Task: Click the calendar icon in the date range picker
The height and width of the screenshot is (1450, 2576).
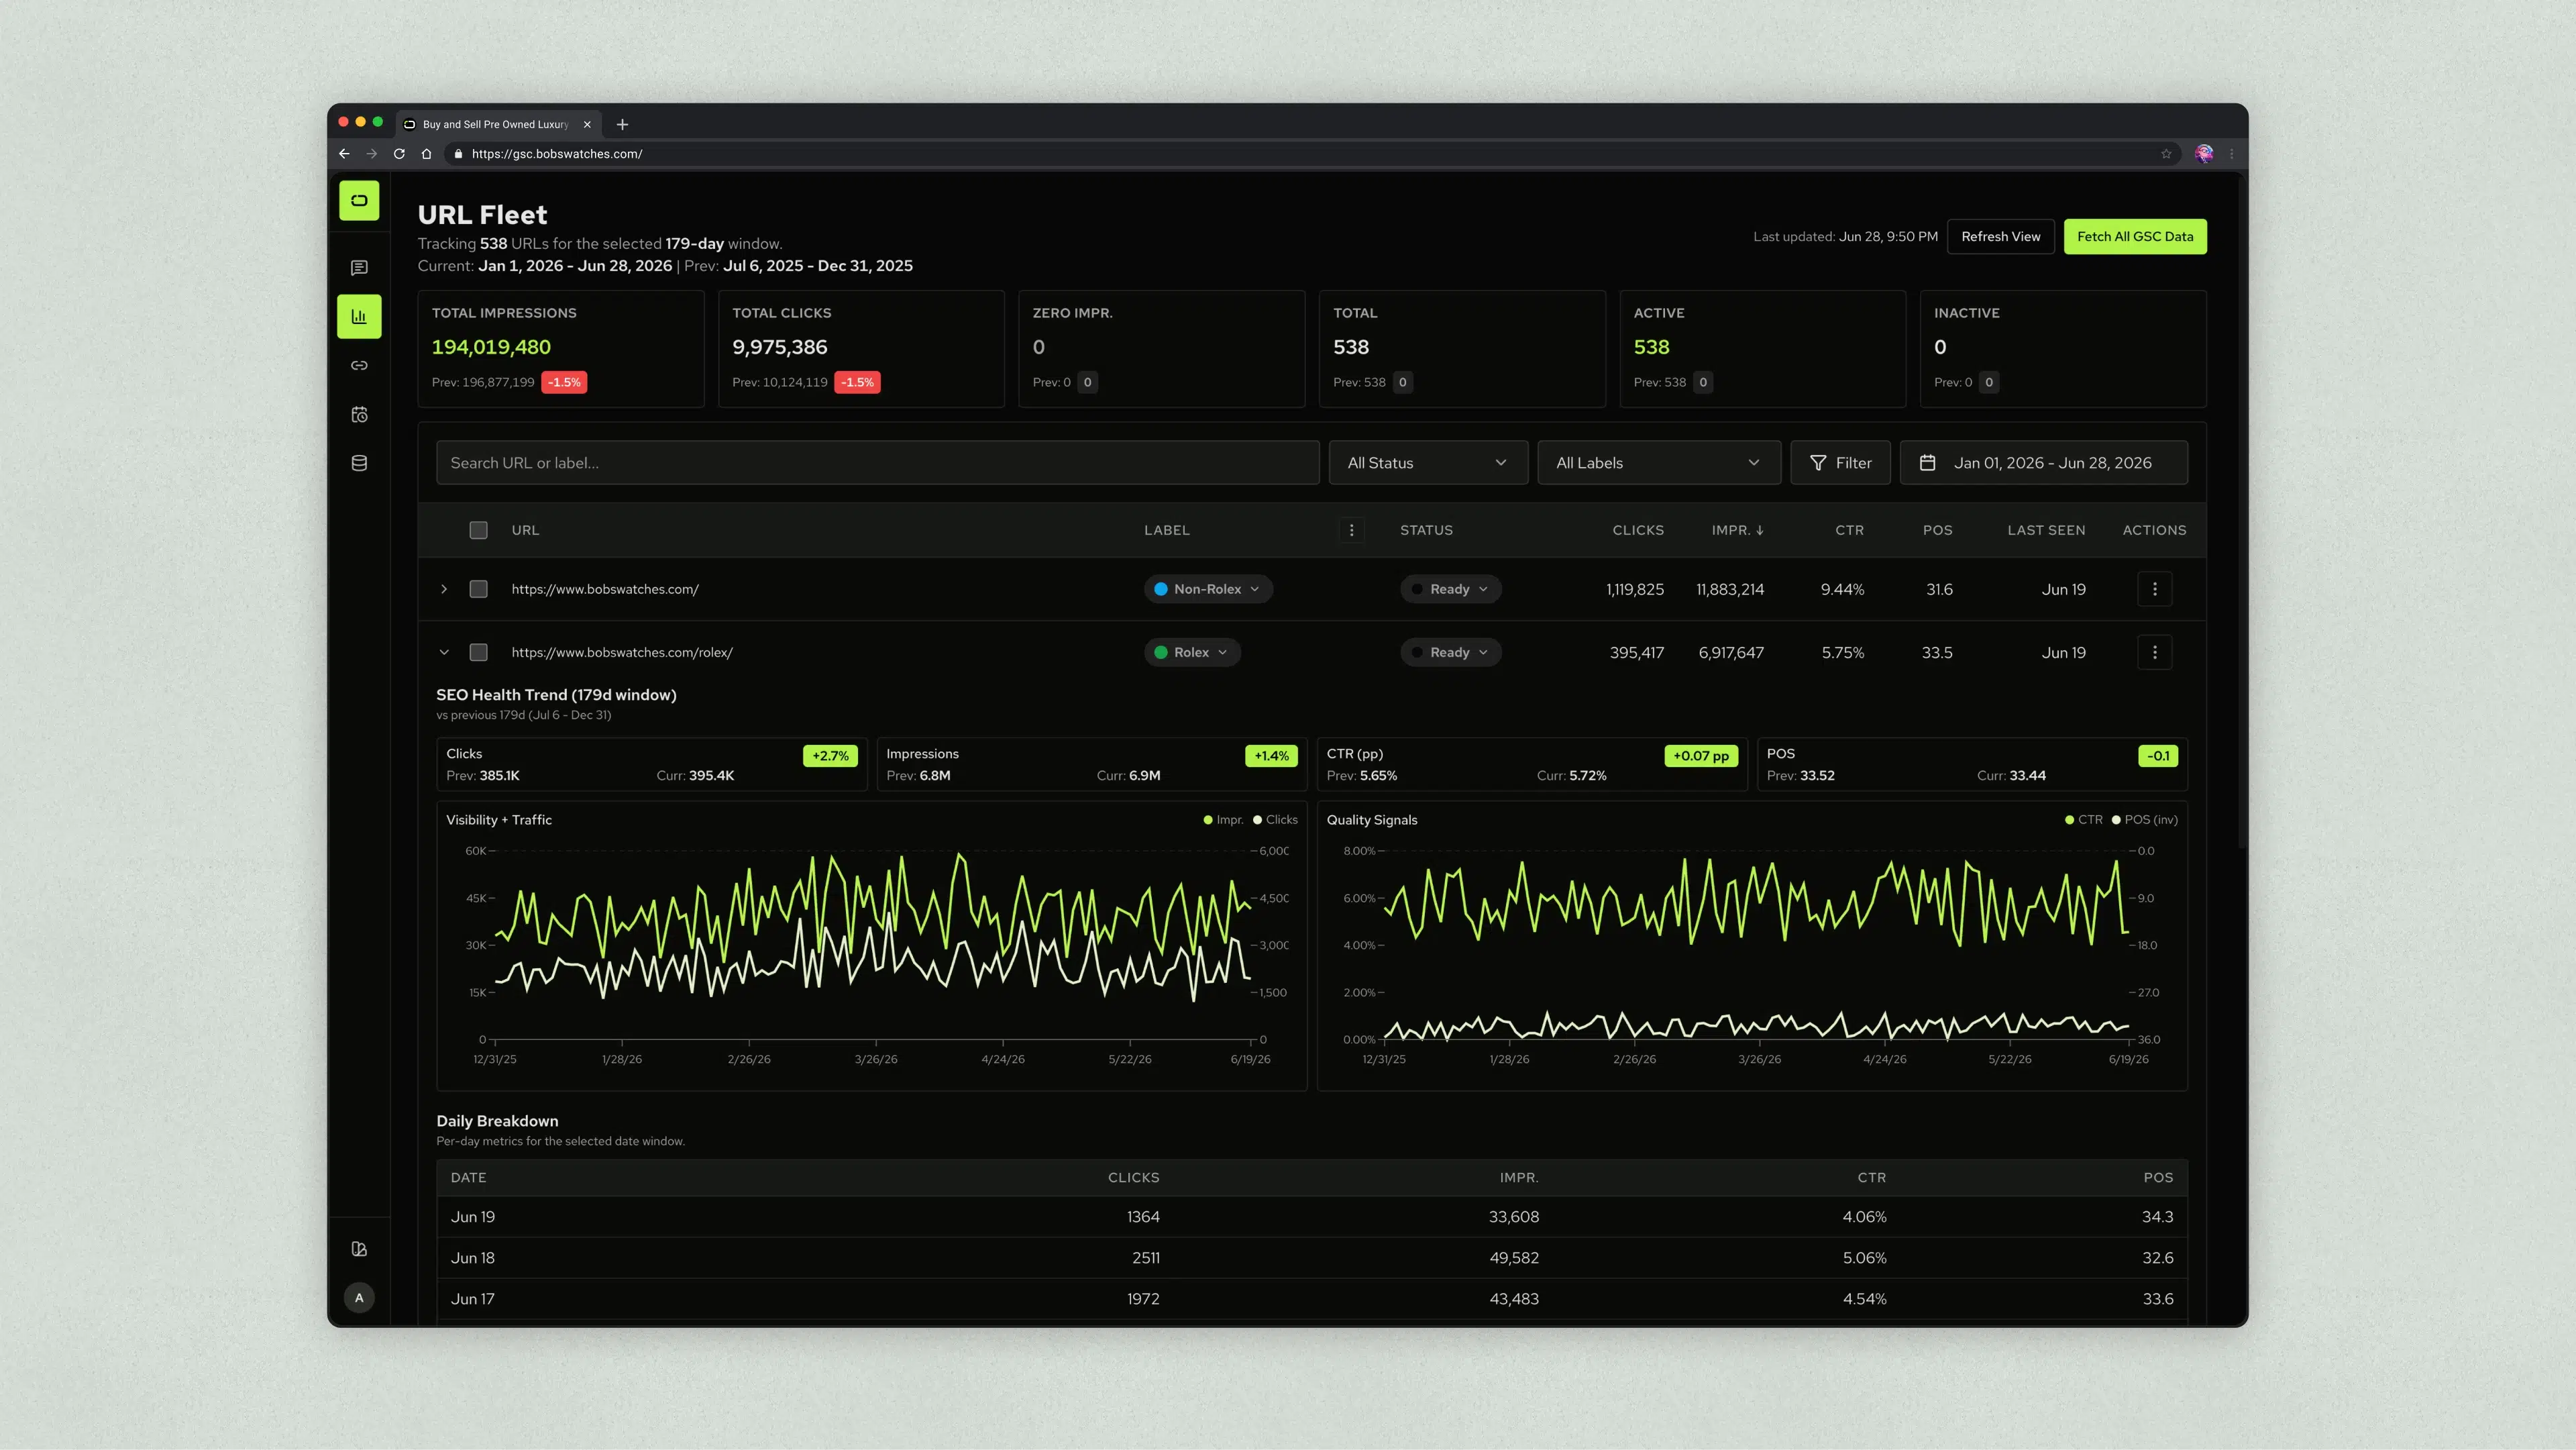Action: [x=1928, y=463]
